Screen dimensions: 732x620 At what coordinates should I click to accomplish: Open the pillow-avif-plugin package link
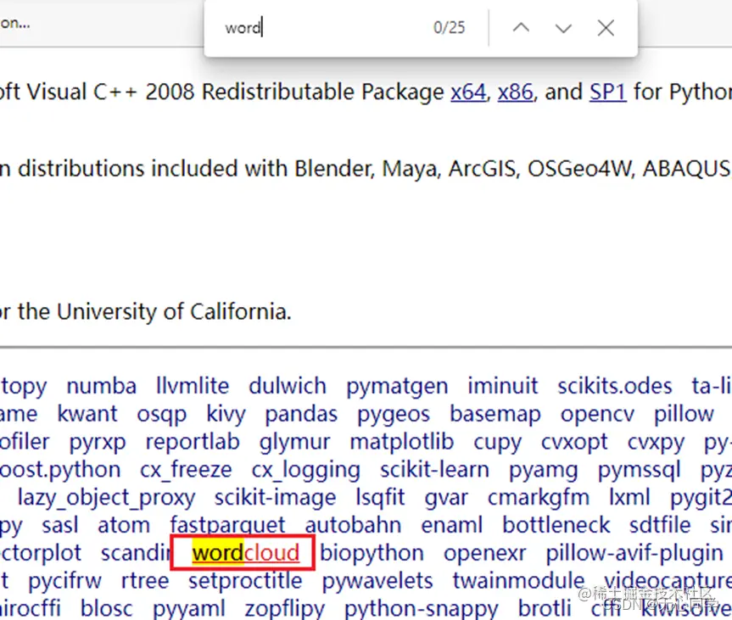pos(634,554)
